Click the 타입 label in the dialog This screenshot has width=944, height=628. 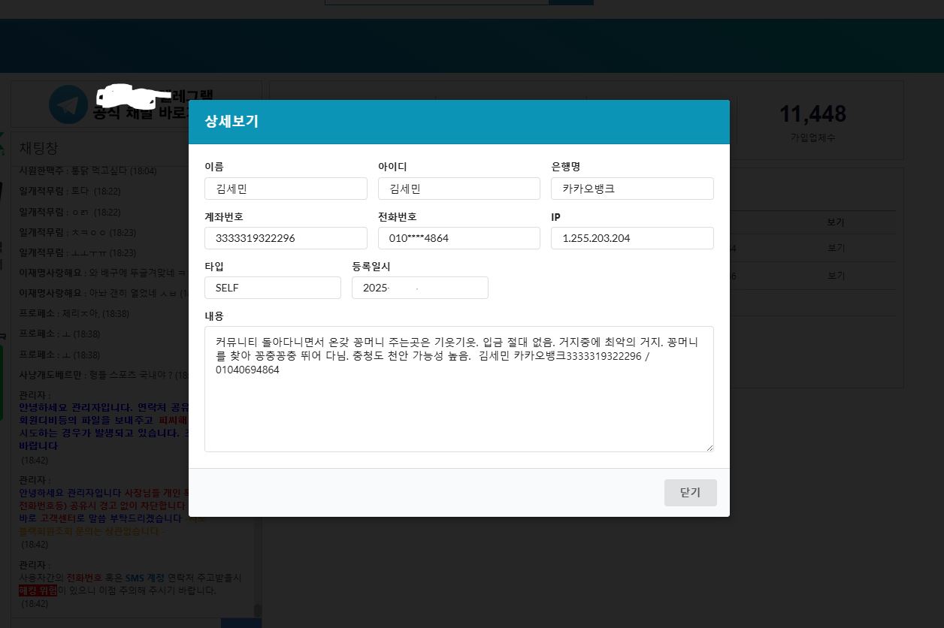[214, 266]
